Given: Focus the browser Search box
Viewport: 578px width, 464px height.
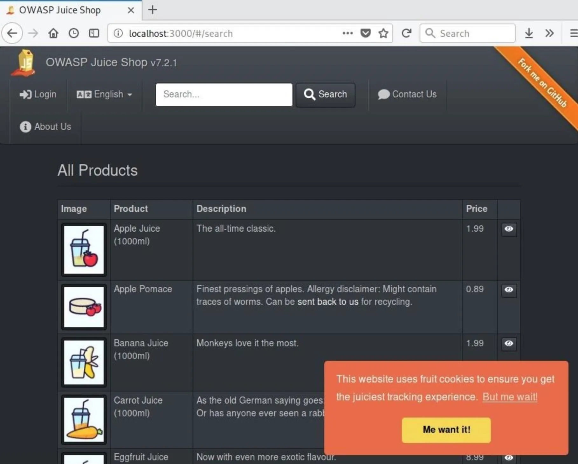Looking at the screenshot, I should 467,33.
